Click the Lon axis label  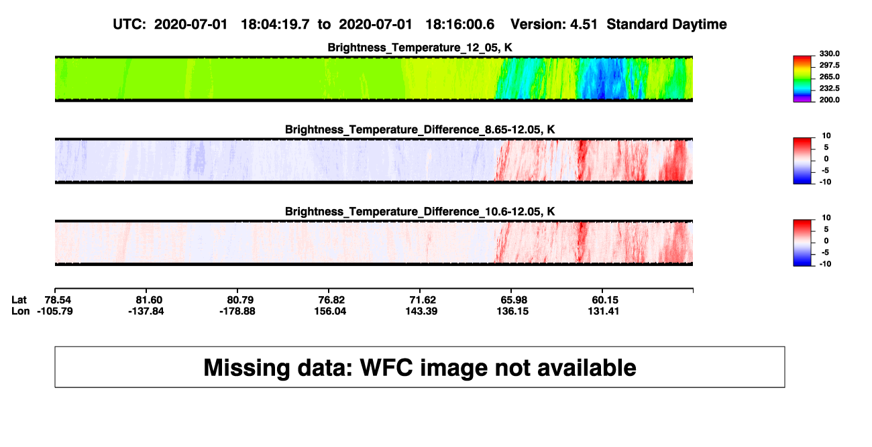(21, 312)
